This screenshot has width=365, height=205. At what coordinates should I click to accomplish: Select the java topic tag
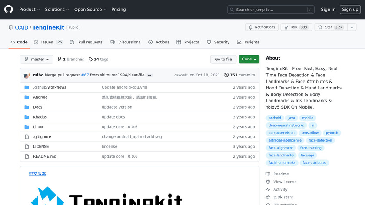point(292,118)
